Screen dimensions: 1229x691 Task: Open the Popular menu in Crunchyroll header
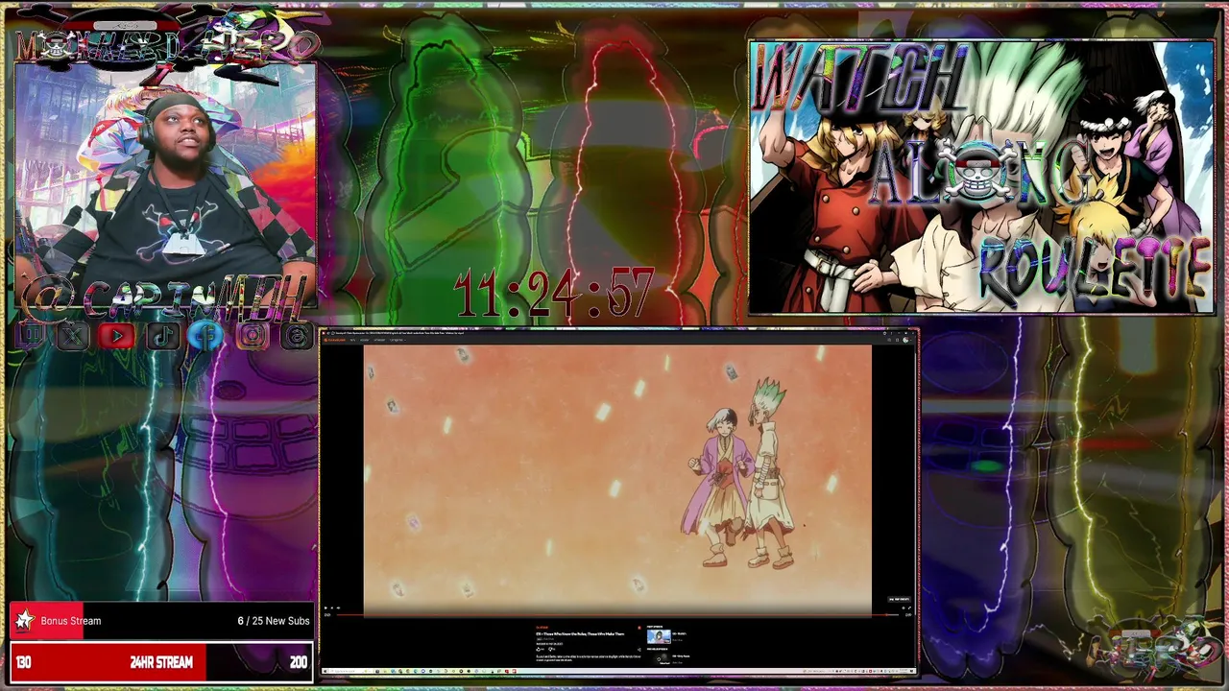tap(364, 340)
